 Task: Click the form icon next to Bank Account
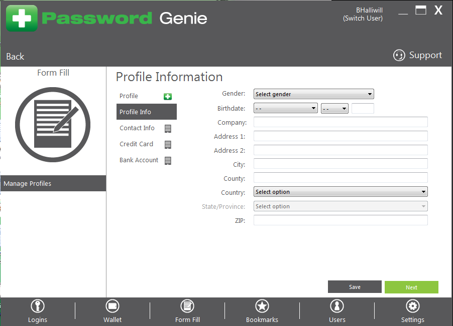pyautogui.click(x=168, y=161)
